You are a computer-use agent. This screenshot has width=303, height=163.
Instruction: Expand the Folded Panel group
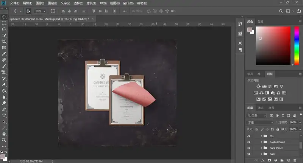point(261,142)
